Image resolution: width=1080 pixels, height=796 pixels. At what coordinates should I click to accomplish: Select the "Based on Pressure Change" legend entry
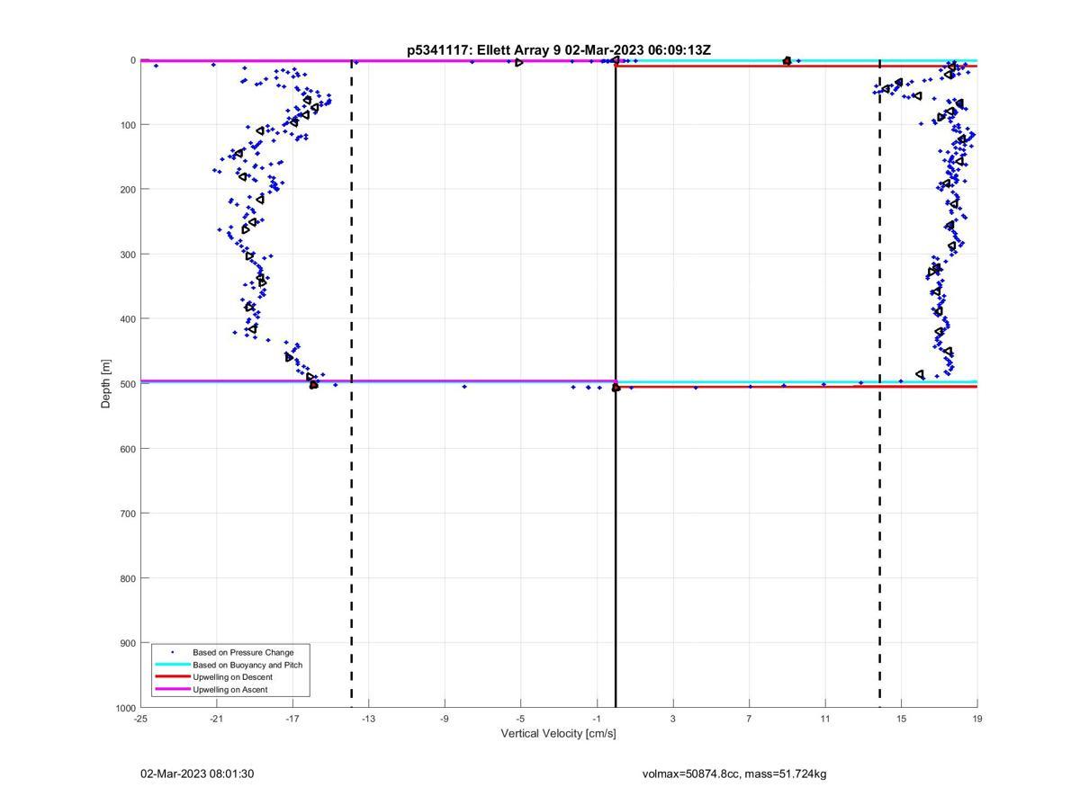(x=243, y=652)
